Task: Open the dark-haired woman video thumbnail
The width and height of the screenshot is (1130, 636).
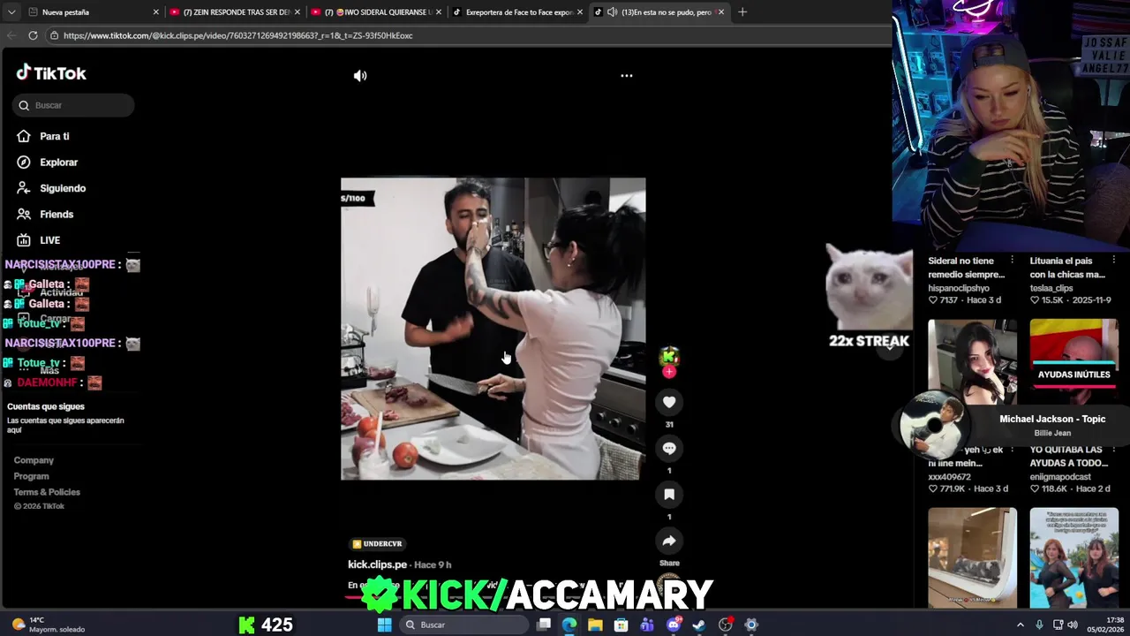Action: [x=972, y=362]
